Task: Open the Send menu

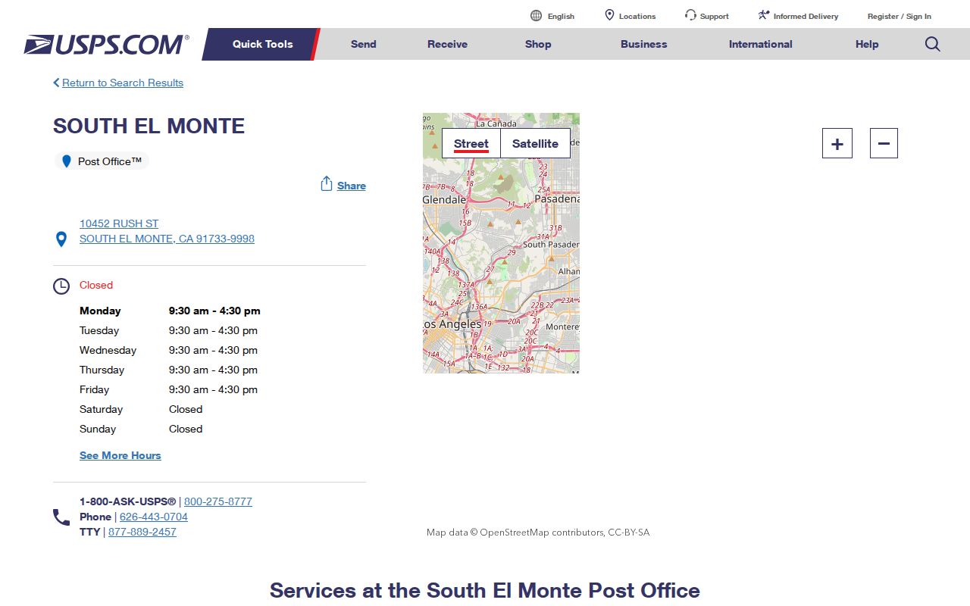Action: [x=364, y=44]
